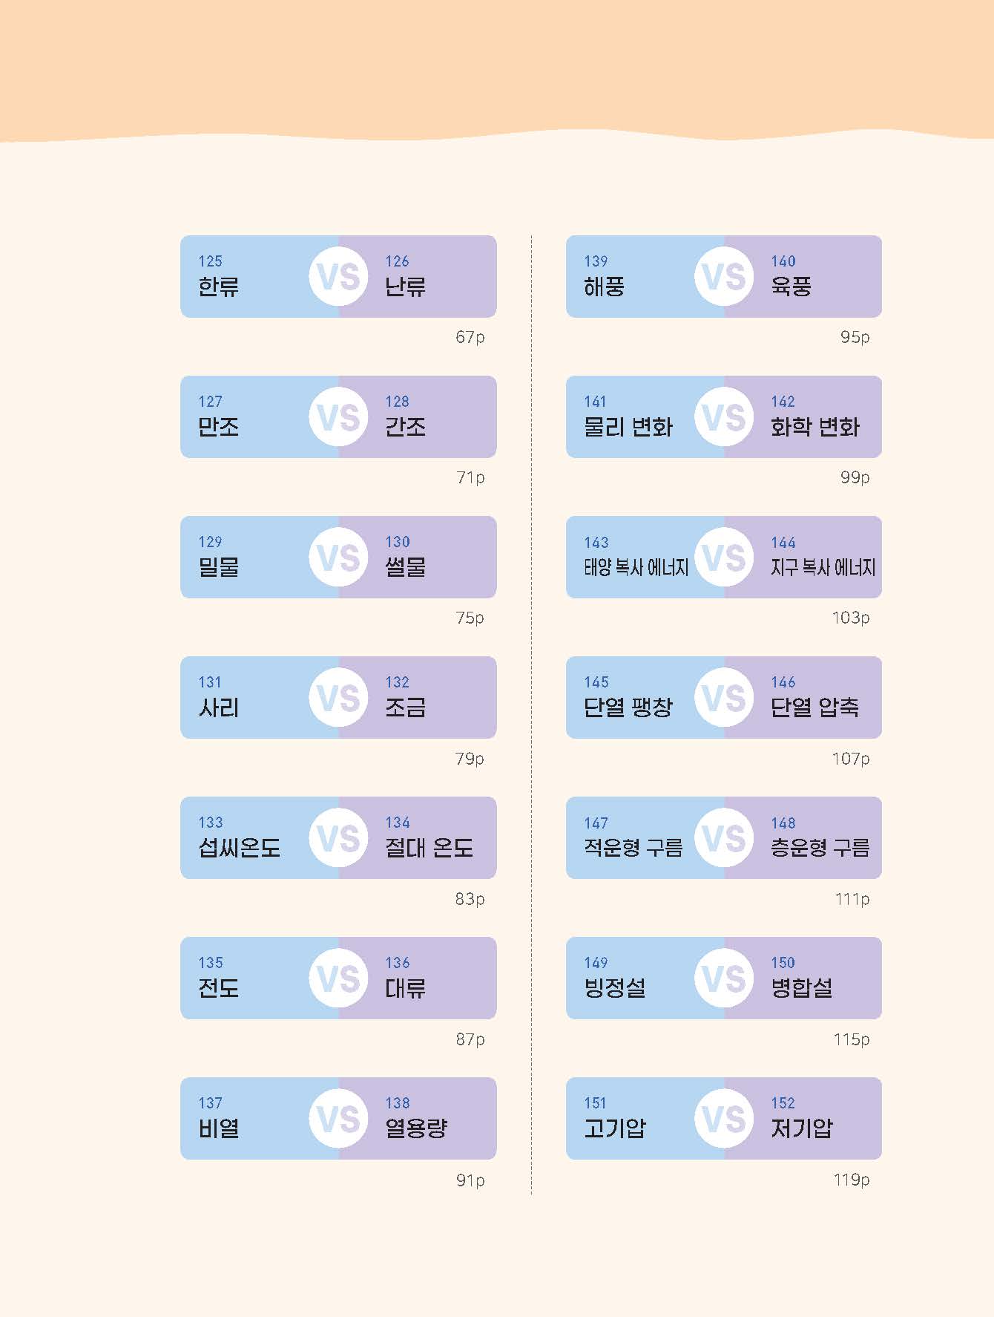Select entry 152 저기압
The height and width of the screenshot is (1317, 994).
click(817, 1118)
